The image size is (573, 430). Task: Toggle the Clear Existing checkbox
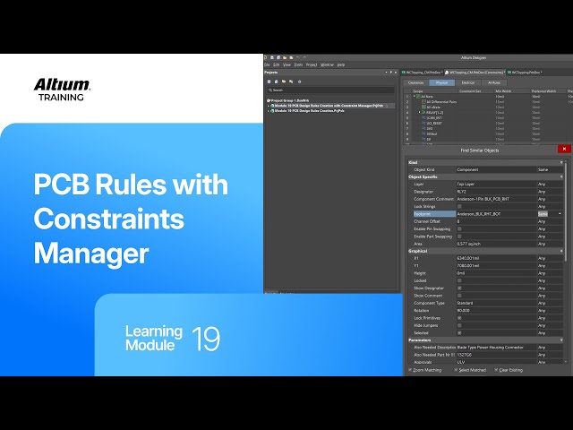point(496,370)
